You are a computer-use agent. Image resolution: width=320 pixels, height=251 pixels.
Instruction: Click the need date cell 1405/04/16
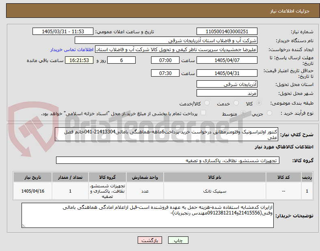click(32, 191)
